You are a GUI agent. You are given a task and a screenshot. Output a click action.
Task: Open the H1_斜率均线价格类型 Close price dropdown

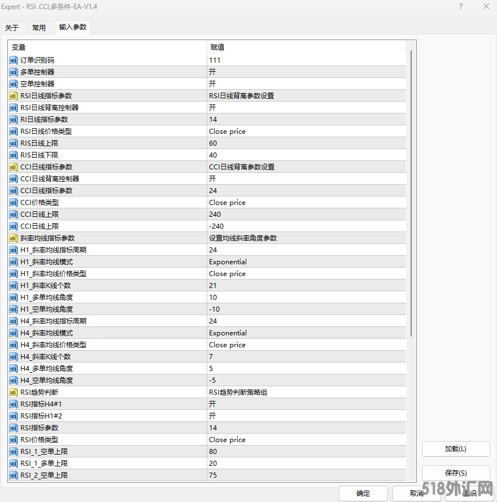click(307, 273)
